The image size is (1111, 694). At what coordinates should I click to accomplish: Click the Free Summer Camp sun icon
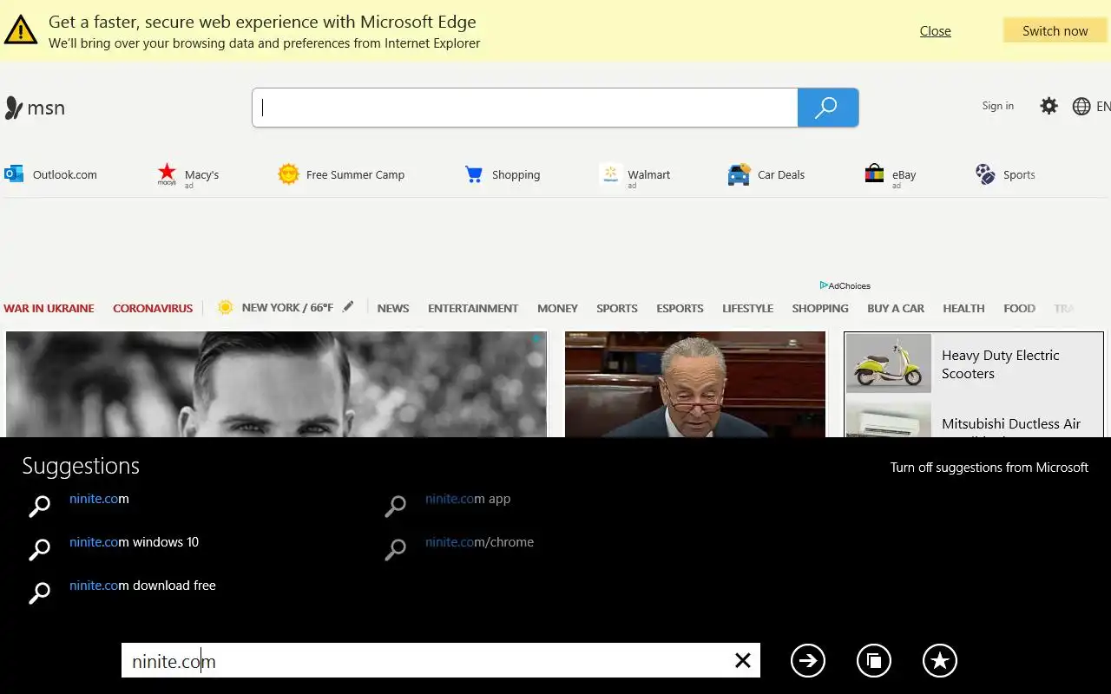tap(288, 173)
